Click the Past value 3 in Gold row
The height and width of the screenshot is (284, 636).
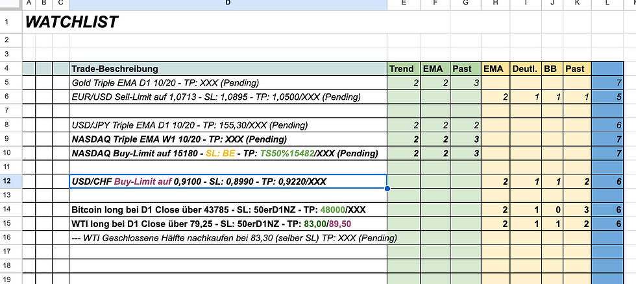tap(466, 82)
